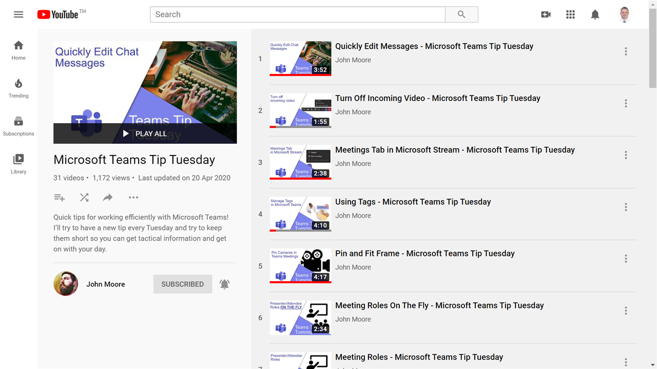Open the account avatar menu
The width and height of the screenshot is (657, 369).
[624, 14]
